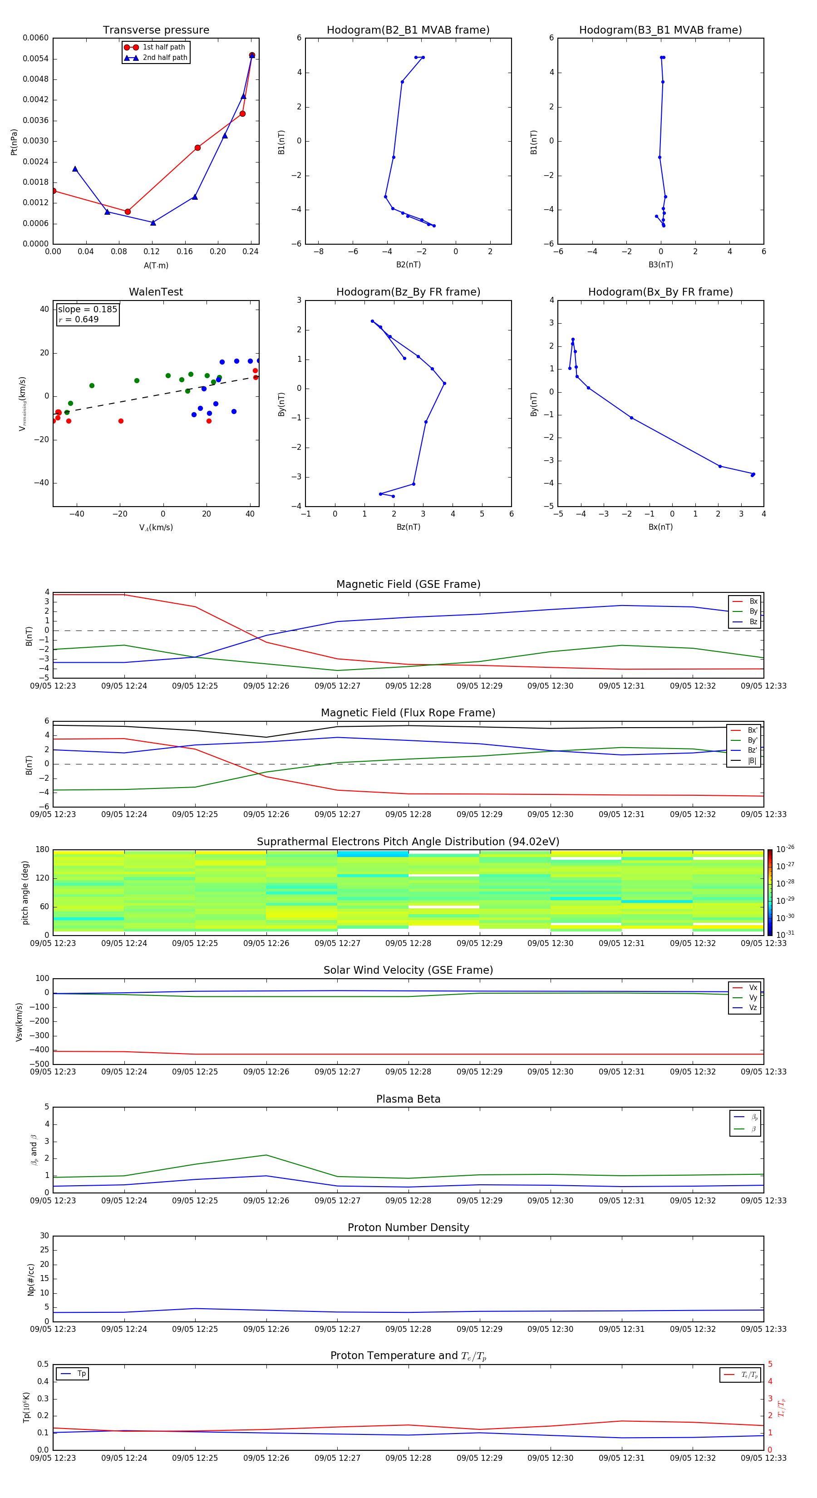This screenshot has height=1498, width=817.
Task: Click '09/05 12:30' tick under Proton Number Density
Action: coord(550,1329)
